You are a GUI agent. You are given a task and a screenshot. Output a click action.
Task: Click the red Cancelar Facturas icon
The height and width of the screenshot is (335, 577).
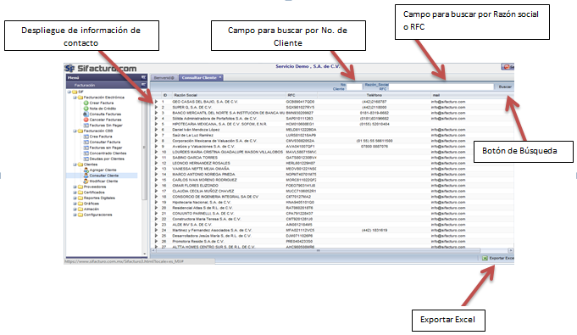pyautogui.click(x=86, y=120)
